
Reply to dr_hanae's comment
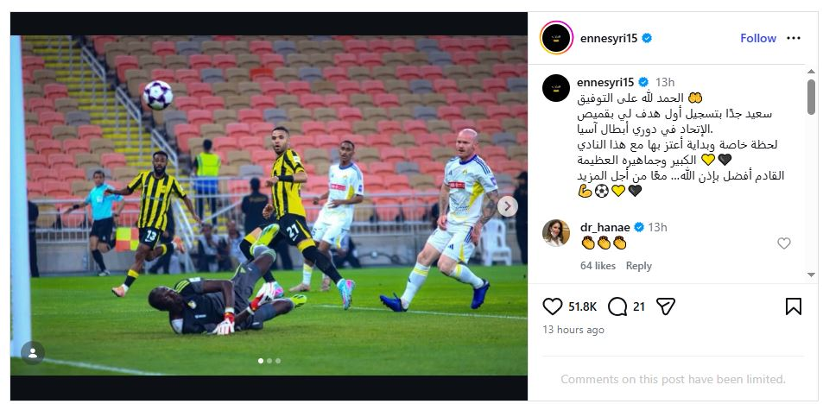coord(638,266)
